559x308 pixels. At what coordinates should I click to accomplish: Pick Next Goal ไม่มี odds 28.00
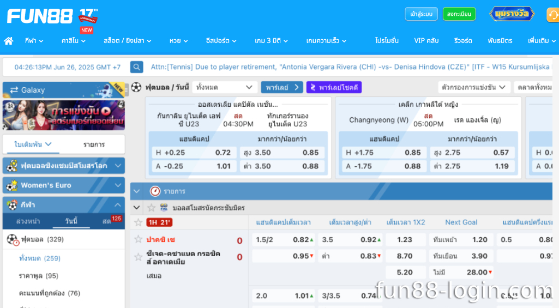tap(461, 273)
